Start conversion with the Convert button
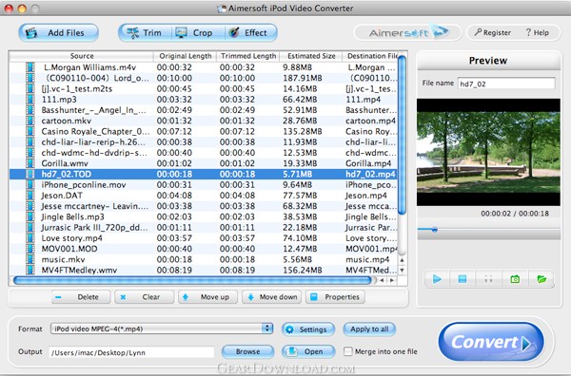The width and height of the screenshot is (571, 376). tap(491, 342)
